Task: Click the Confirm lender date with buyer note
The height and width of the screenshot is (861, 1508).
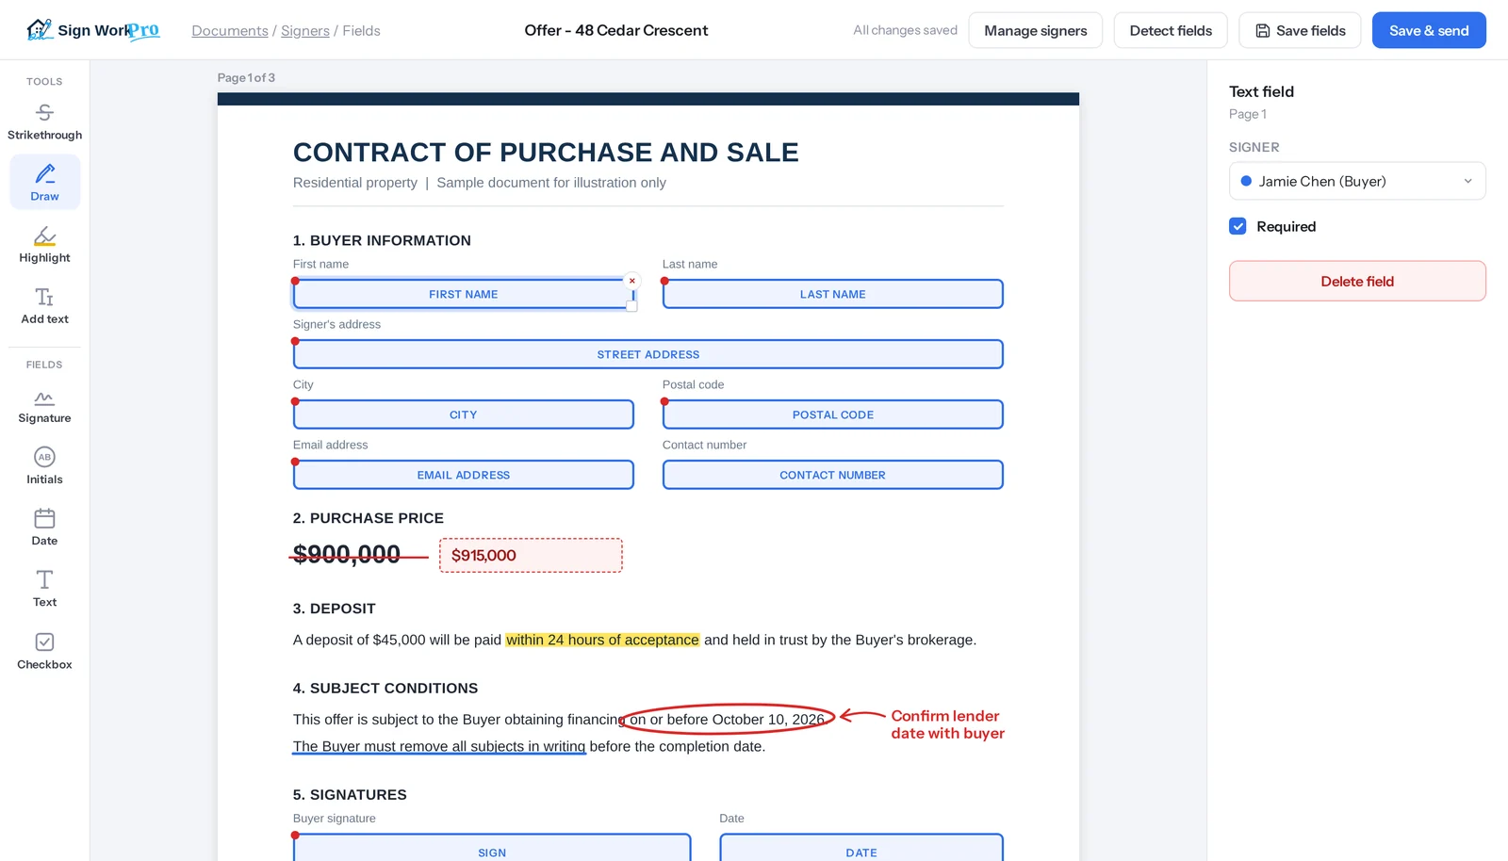Action: (x=947, y=724)
